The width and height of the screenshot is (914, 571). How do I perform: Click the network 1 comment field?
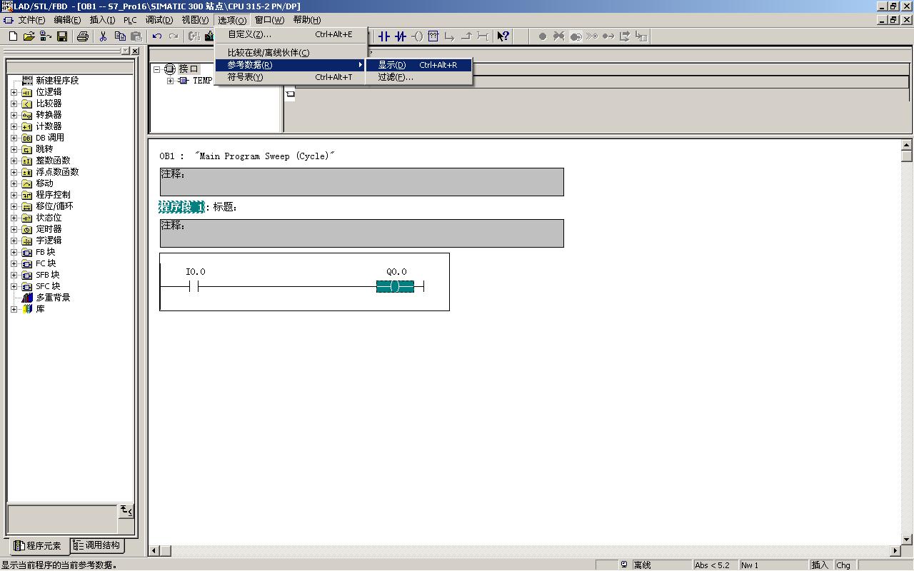point(361,233)
